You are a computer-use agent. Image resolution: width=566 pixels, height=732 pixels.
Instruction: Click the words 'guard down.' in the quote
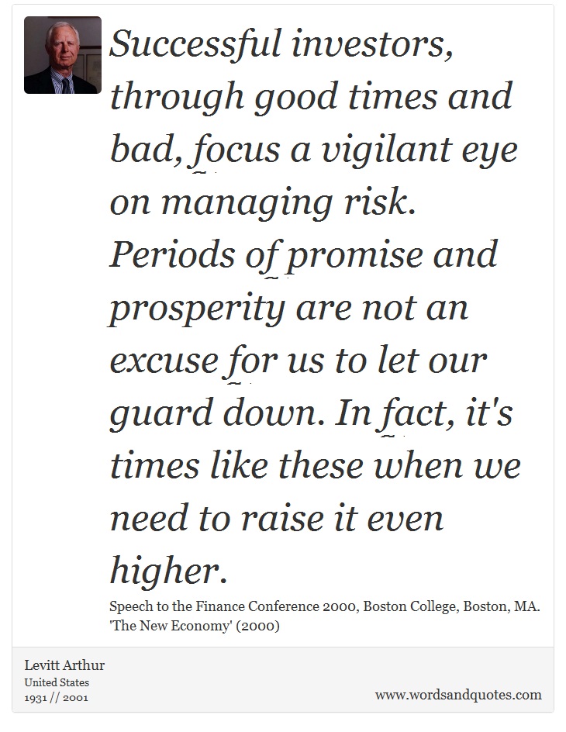[x=217, y=415]
